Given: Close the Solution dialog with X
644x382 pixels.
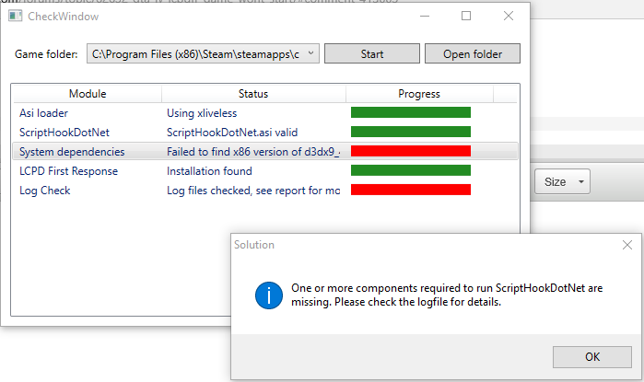Looking at the screenshot, I should click(627, 245).
